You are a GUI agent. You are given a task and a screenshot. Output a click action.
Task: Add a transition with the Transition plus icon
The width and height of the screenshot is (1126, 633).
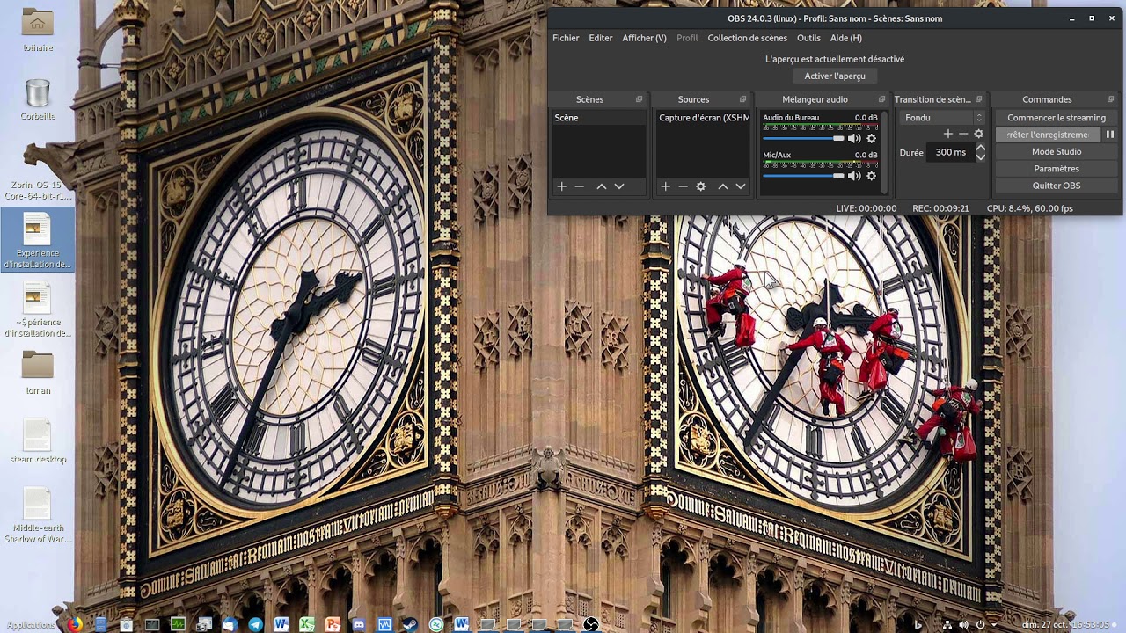pyautogui.click(x=948, y=134)
